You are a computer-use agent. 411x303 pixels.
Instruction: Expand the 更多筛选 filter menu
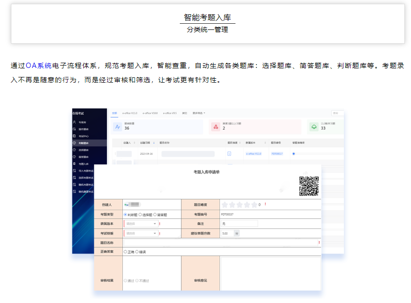pos(198,113)
